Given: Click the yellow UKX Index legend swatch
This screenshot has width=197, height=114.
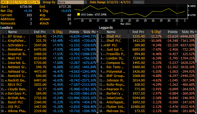Looking at the screenshot, I should [x=78, y=14].
